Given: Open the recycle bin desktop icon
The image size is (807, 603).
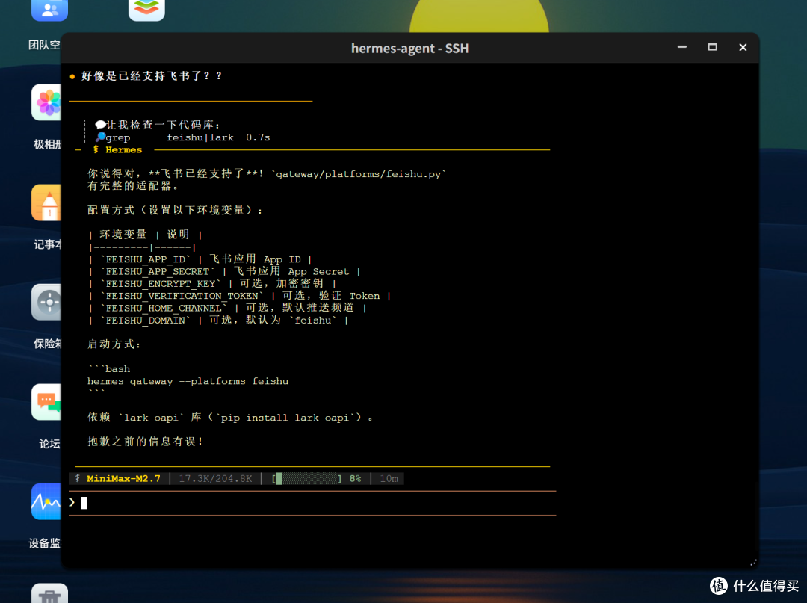Looking at the screenshot, I should point(49,593).
